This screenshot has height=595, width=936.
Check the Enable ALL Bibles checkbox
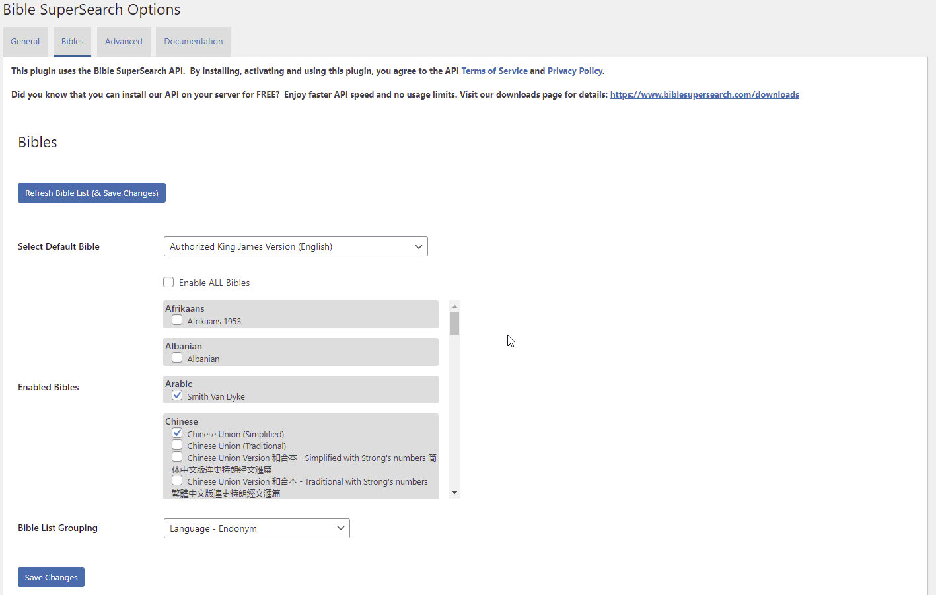point(168,282)
